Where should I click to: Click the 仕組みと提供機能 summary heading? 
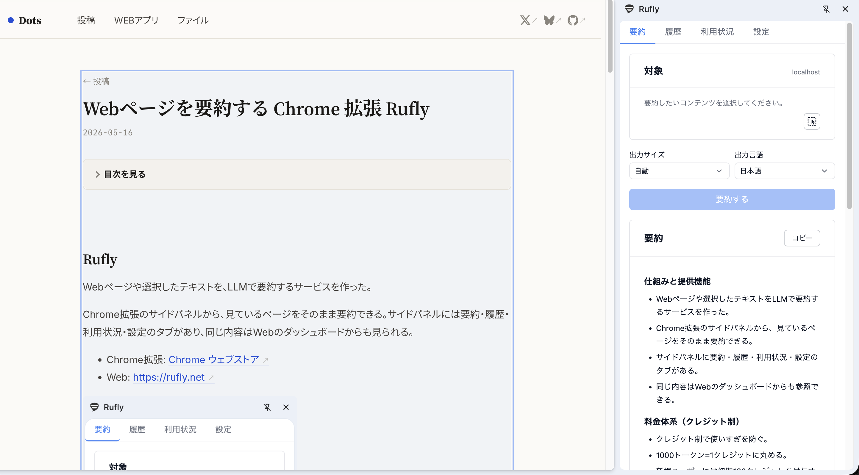[677, 281]
